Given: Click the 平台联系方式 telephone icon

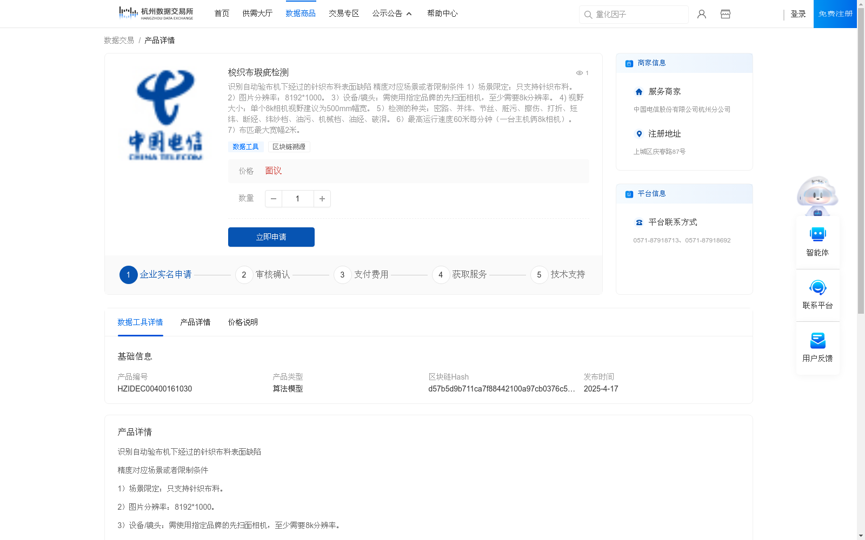Looking at the screenshot, I should (639, 222).
